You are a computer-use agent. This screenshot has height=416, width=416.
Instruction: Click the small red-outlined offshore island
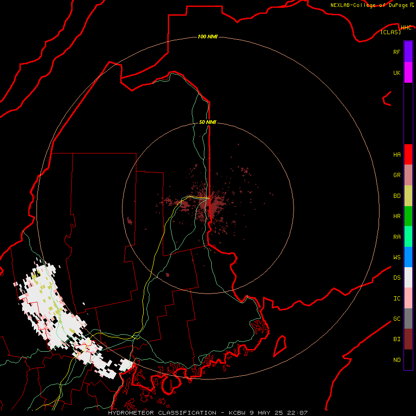[x=280, y=346]
